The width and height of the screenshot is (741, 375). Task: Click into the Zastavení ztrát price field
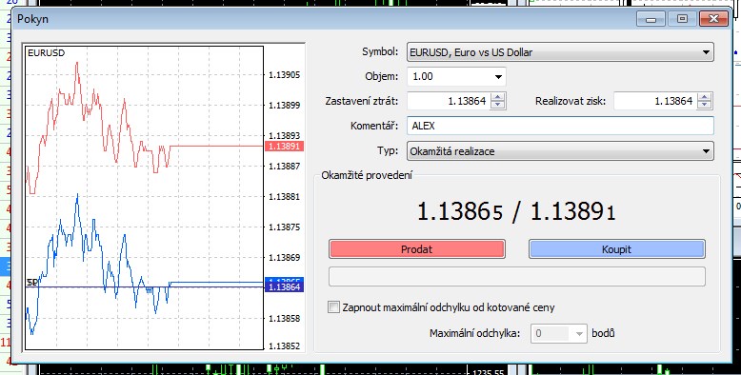449,101
